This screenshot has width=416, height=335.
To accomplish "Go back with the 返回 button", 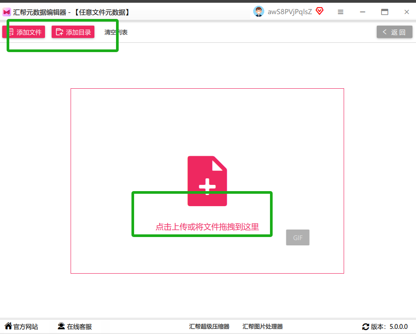I will tap(394, 32).
